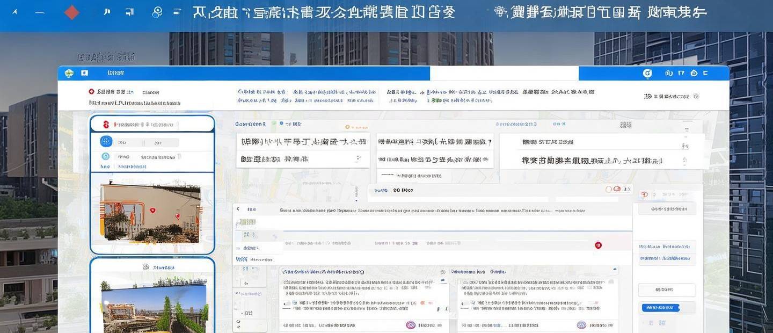Click the white square icon beside the green logo

pos(84,73)
